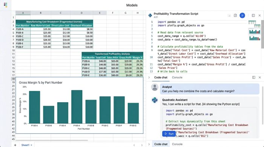
Task: Go to previous sheet with left arrow
Action: point(134,145)
